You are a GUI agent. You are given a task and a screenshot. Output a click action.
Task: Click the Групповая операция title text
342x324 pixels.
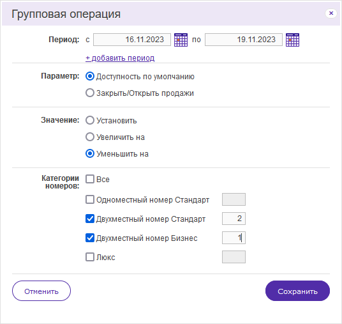[66, 14]
